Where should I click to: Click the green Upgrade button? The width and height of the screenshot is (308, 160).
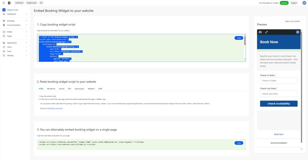click(284, 3)
